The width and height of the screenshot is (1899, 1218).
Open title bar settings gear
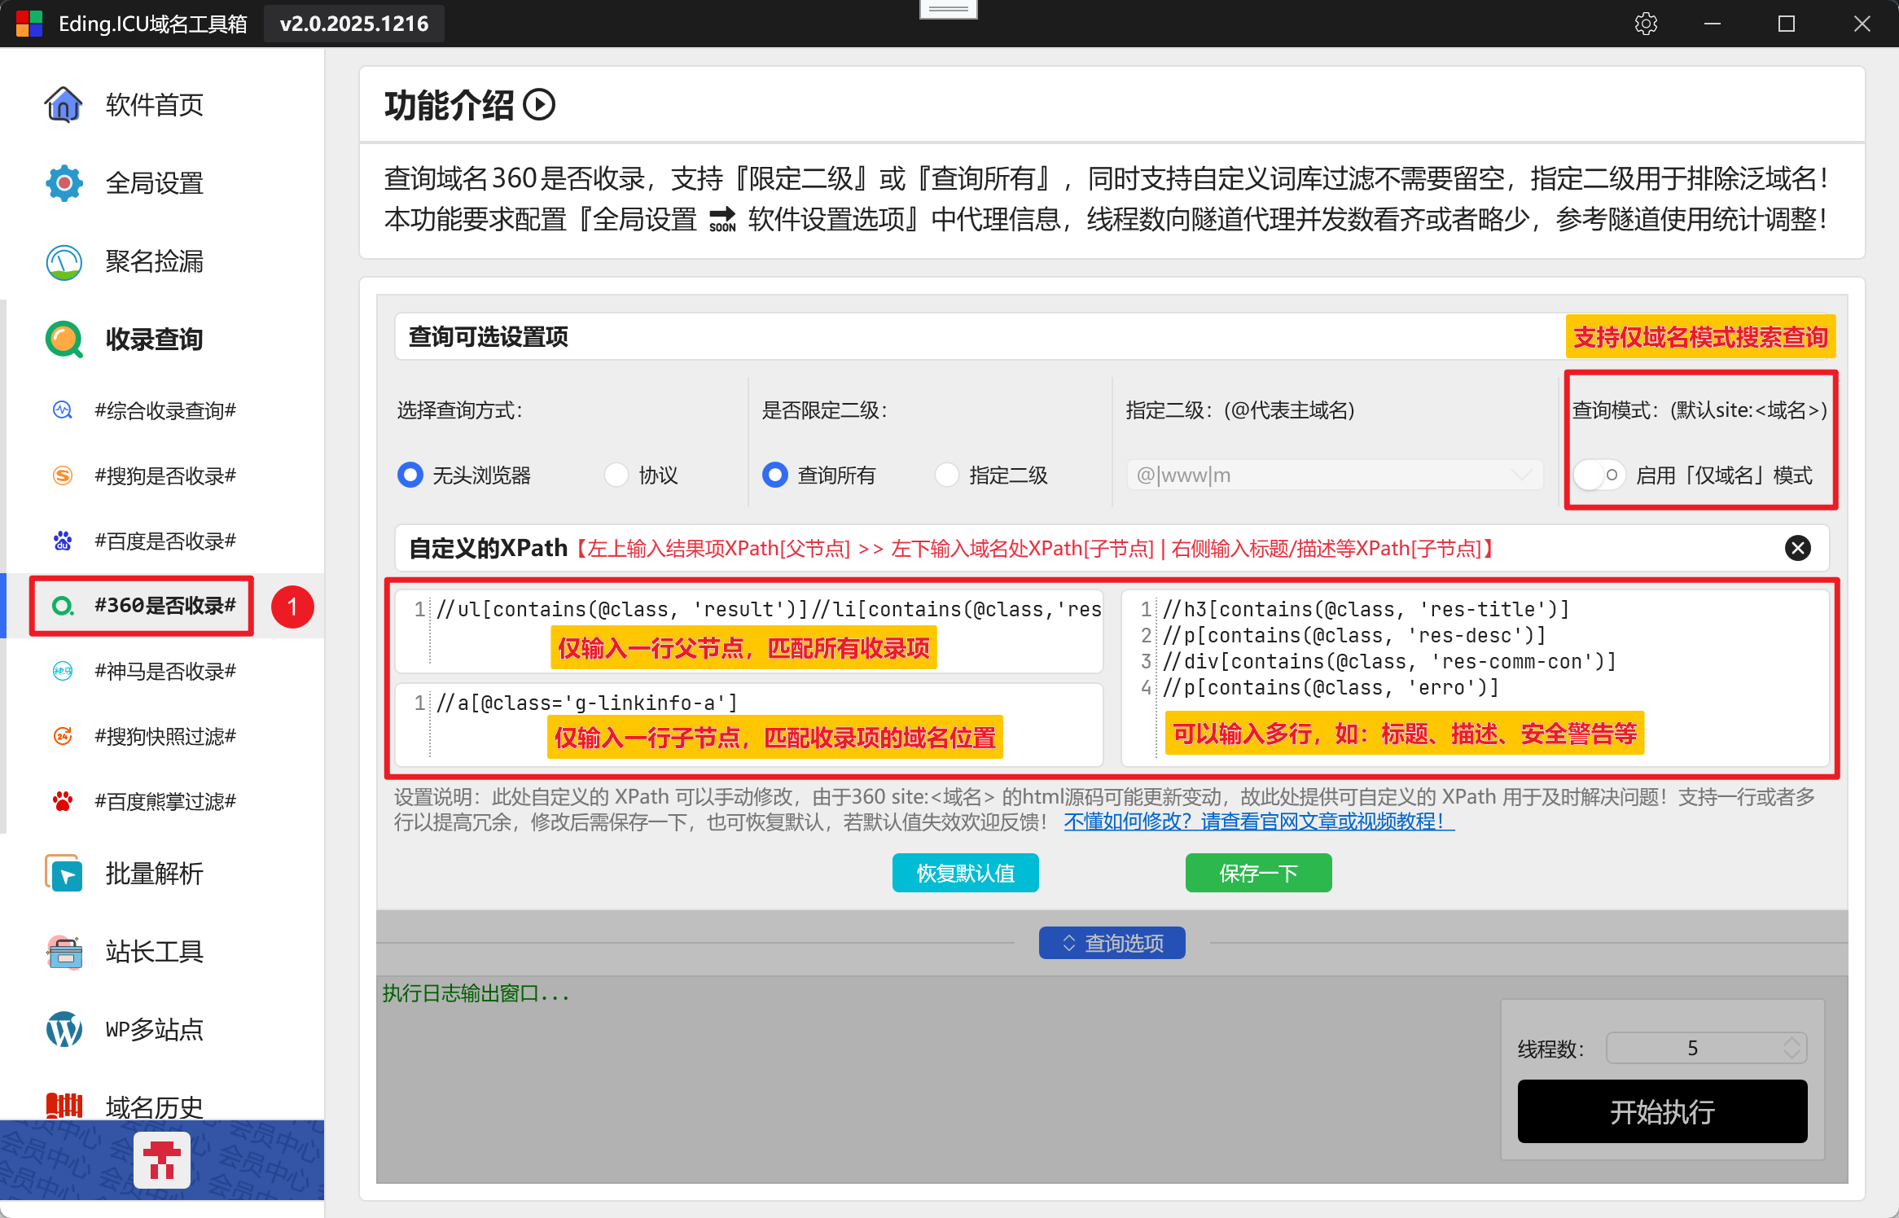1646,24
